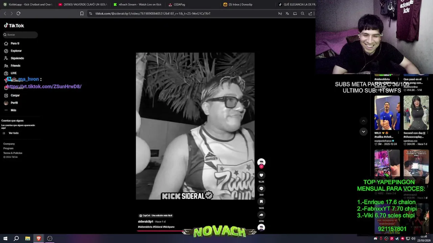Viewport: 433px width, 243px height.
Task: Open the Windows Start menu
Action: pos(5,239)
